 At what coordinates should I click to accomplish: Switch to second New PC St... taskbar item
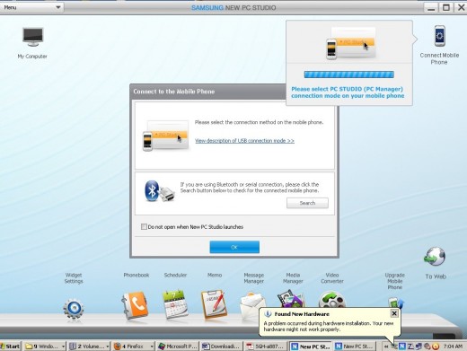[x=355, y=347]
